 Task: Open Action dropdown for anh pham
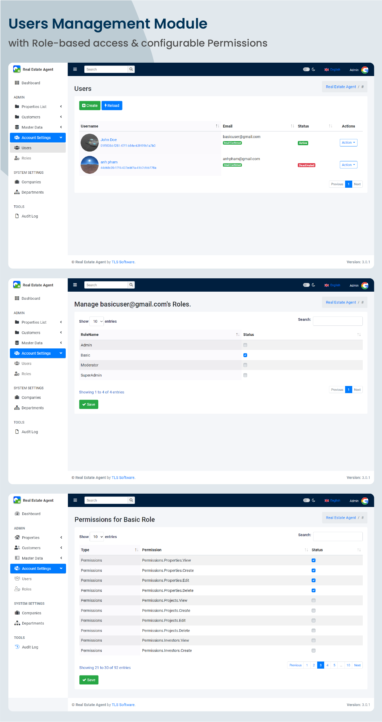tap(348, 165)
